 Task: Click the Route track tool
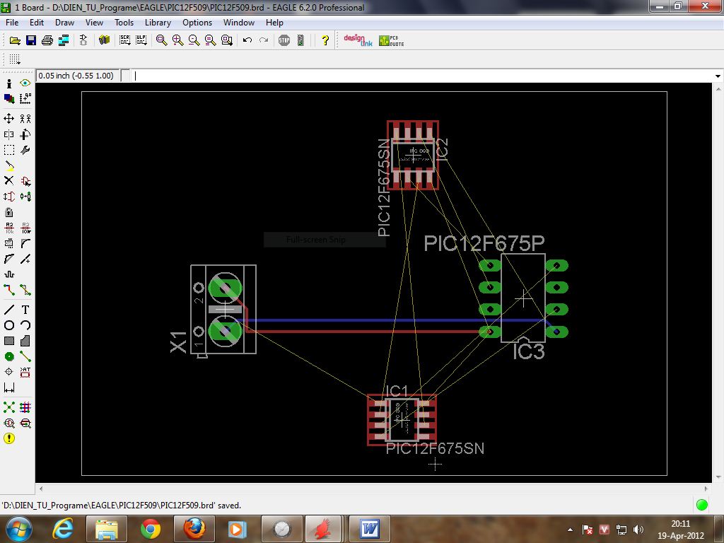tap(9, 290)
